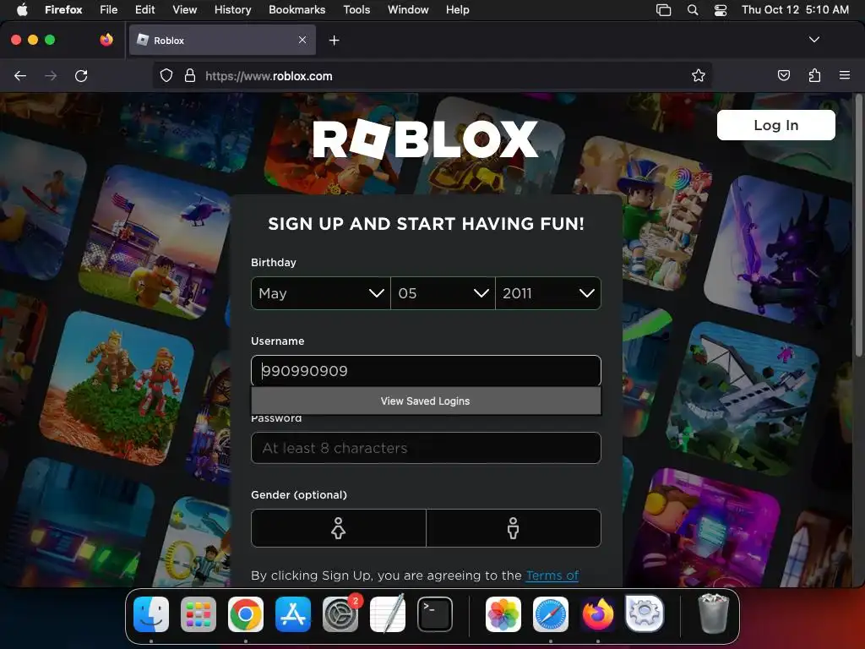The height and width of the screenshot is (649, 865).
Task: Click the browser forward arrow
Action: pos(51,75)
